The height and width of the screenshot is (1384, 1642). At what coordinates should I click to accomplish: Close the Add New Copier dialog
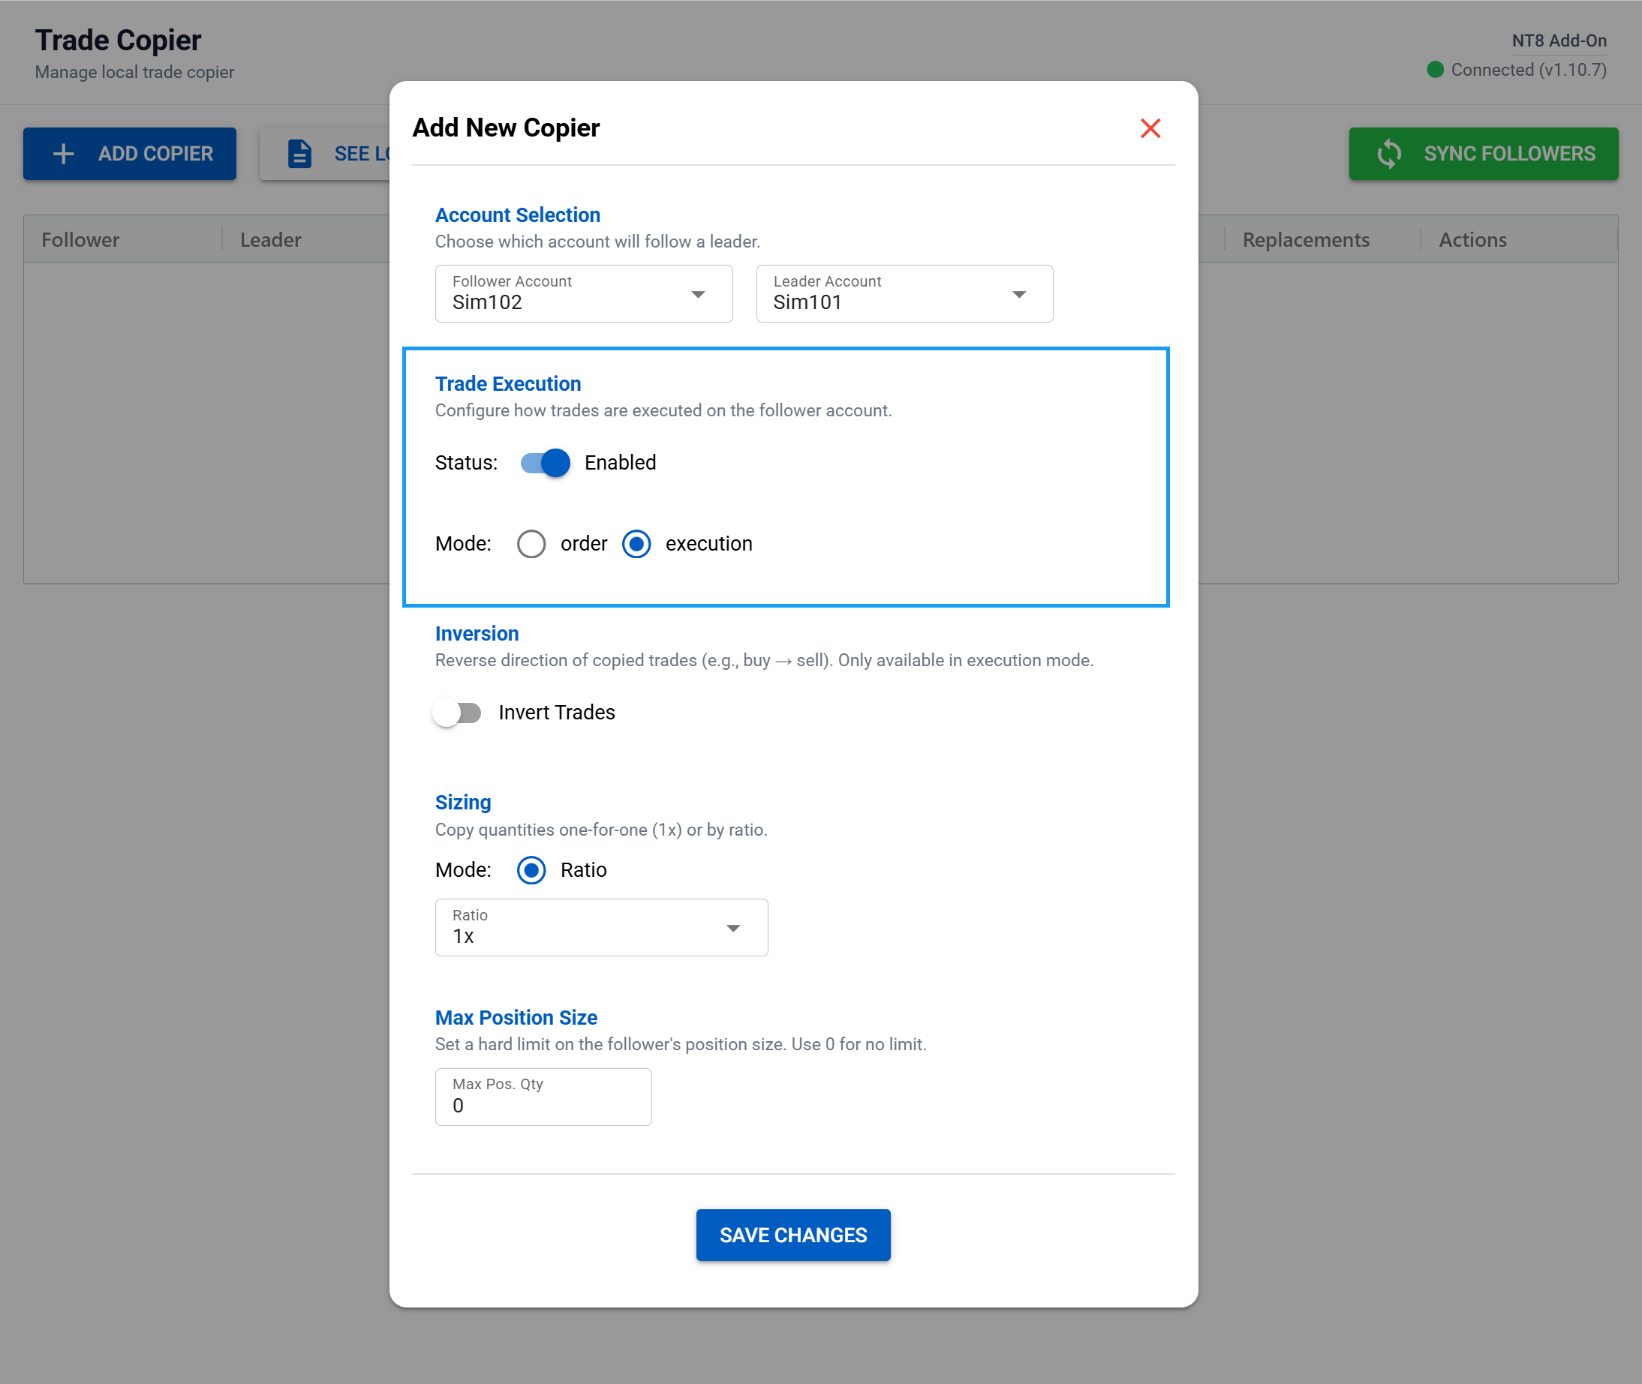point(1150,128)
